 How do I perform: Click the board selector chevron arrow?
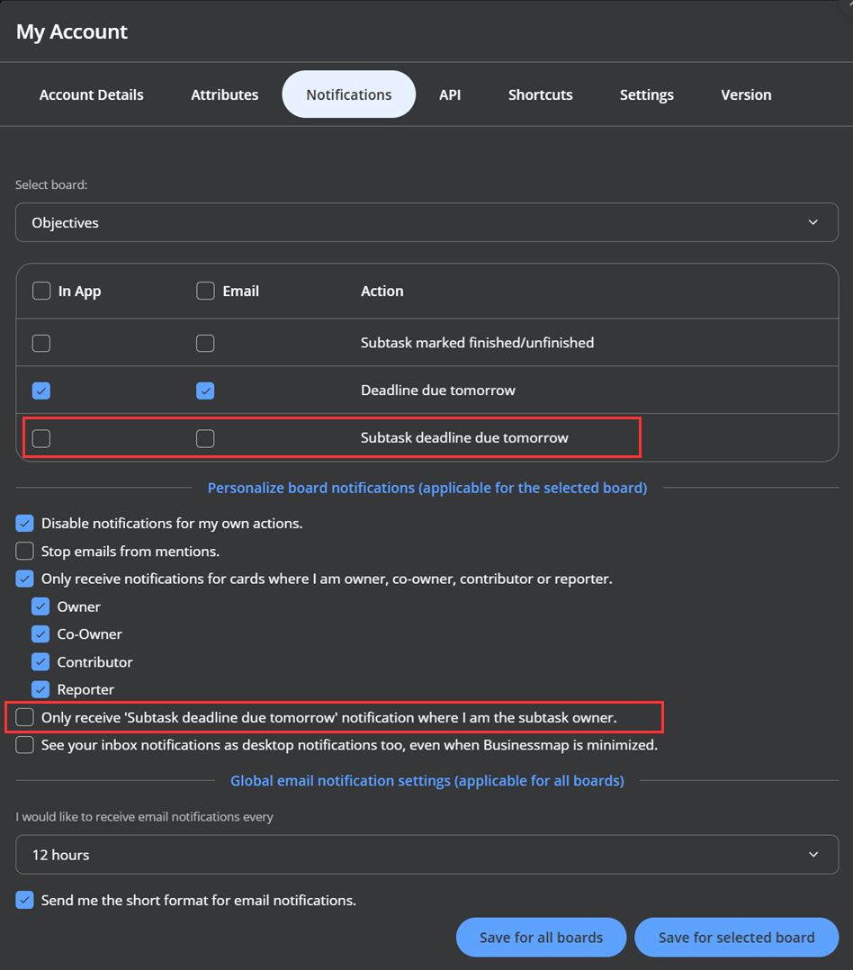[813, 222]
